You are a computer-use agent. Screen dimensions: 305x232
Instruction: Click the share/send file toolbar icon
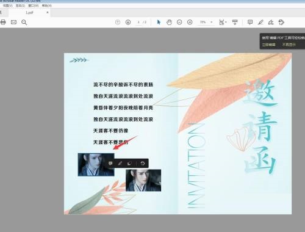(x=281, y=22)
